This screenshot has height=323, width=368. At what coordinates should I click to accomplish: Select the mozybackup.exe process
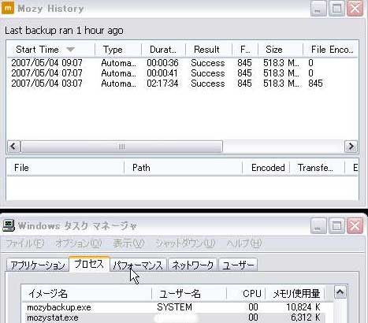click(59, 307)
